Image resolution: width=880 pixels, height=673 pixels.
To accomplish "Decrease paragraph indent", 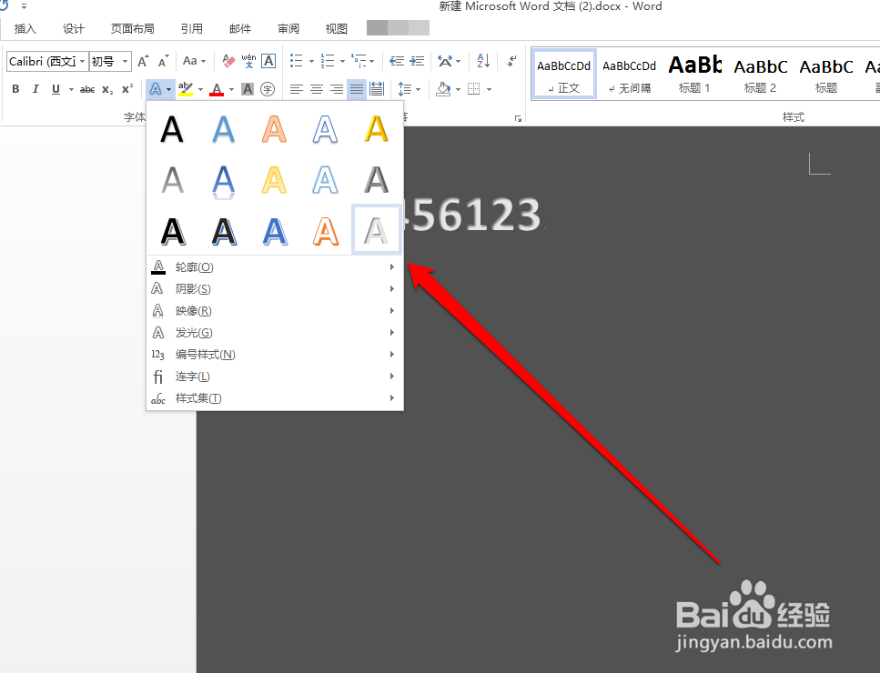I will (x=397, y=61).
